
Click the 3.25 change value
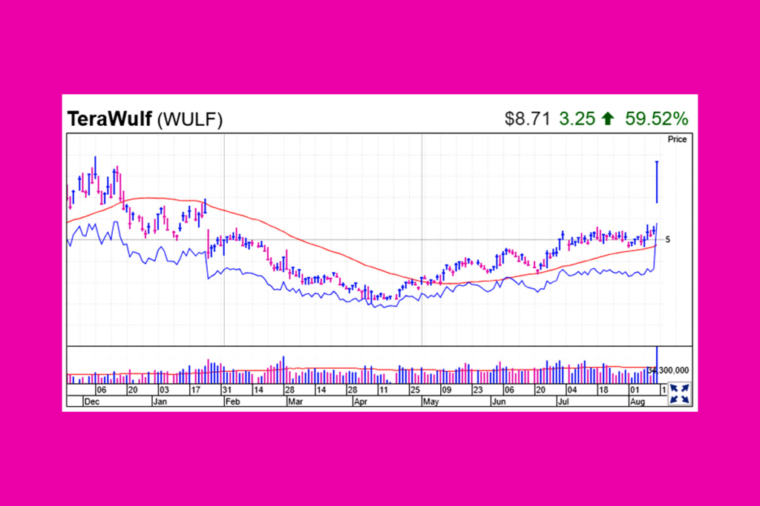[577, 118]
